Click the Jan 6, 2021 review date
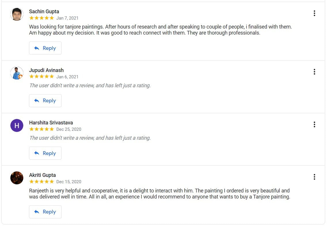328x227 pixels. (x=67, y=77)
